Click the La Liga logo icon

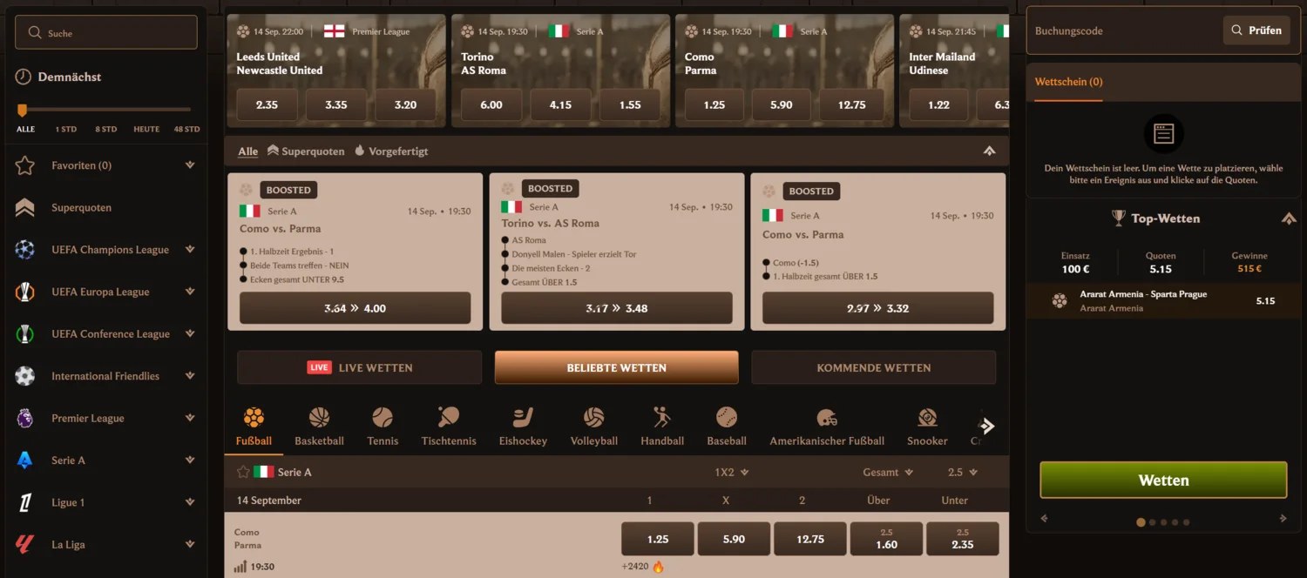click(25, 544)
